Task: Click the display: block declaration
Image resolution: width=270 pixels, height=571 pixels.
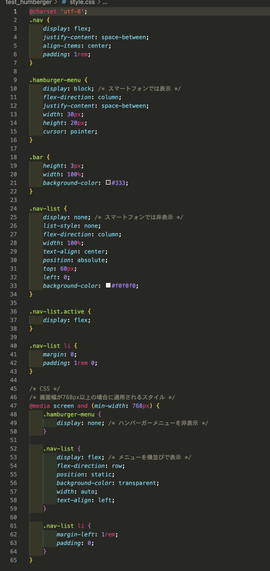Action: click(68, 89)
